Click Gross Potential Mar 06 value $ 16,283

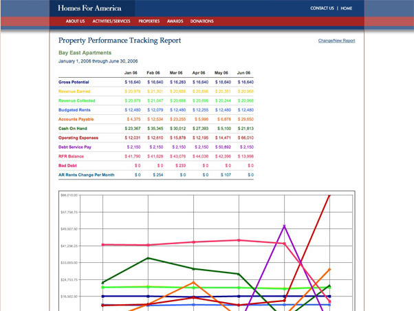pyautogui.click(x=177, y=82)
